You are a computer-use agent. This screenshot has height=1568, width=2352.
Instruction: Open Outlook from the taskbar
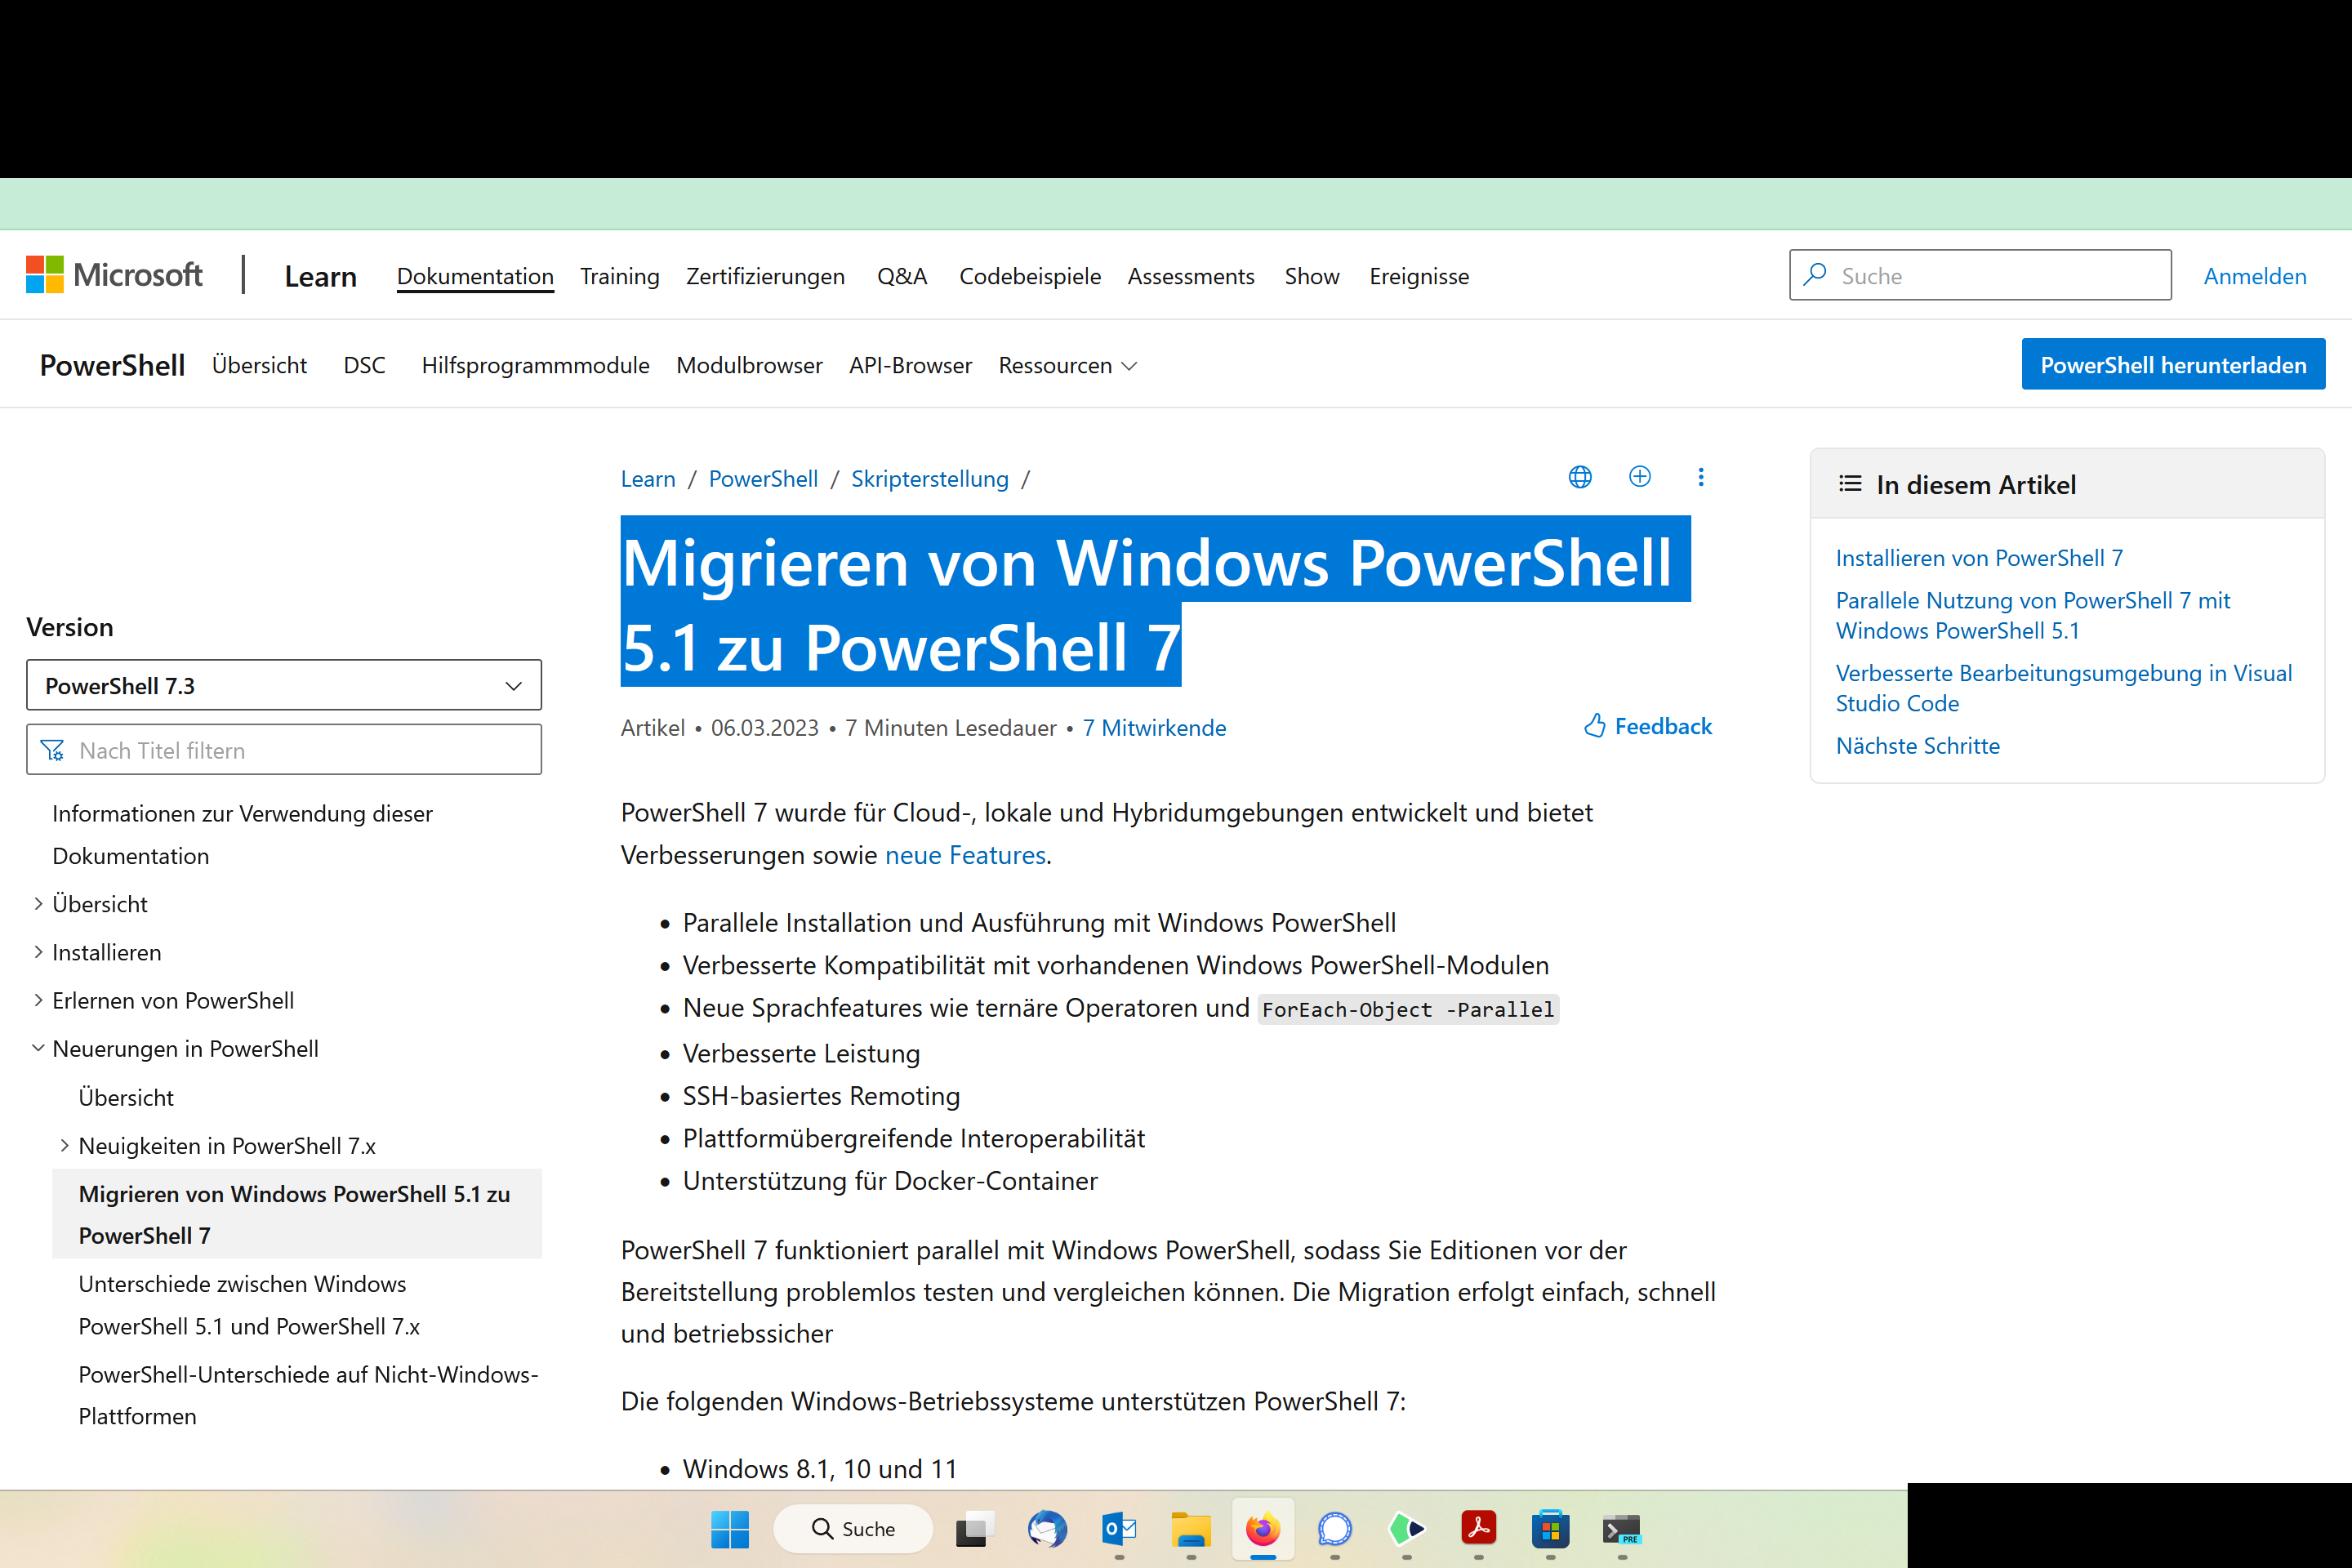[x=1119, y=1529]
